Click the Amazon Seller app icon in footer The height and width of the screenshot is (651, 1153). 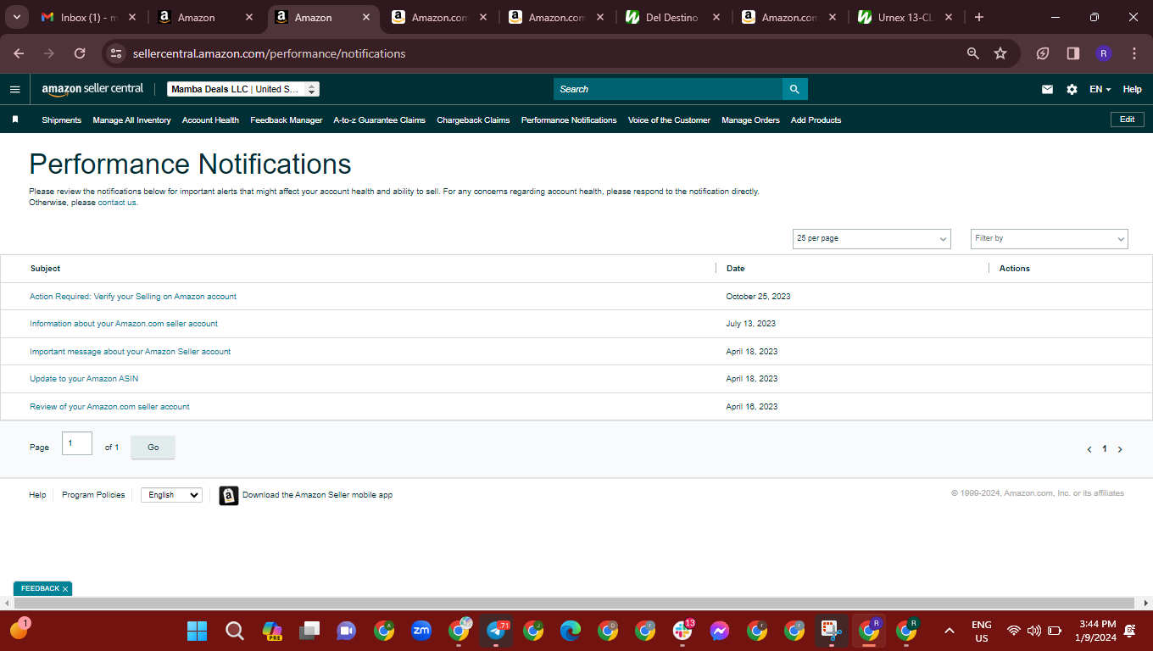click(x=229, y=495)
